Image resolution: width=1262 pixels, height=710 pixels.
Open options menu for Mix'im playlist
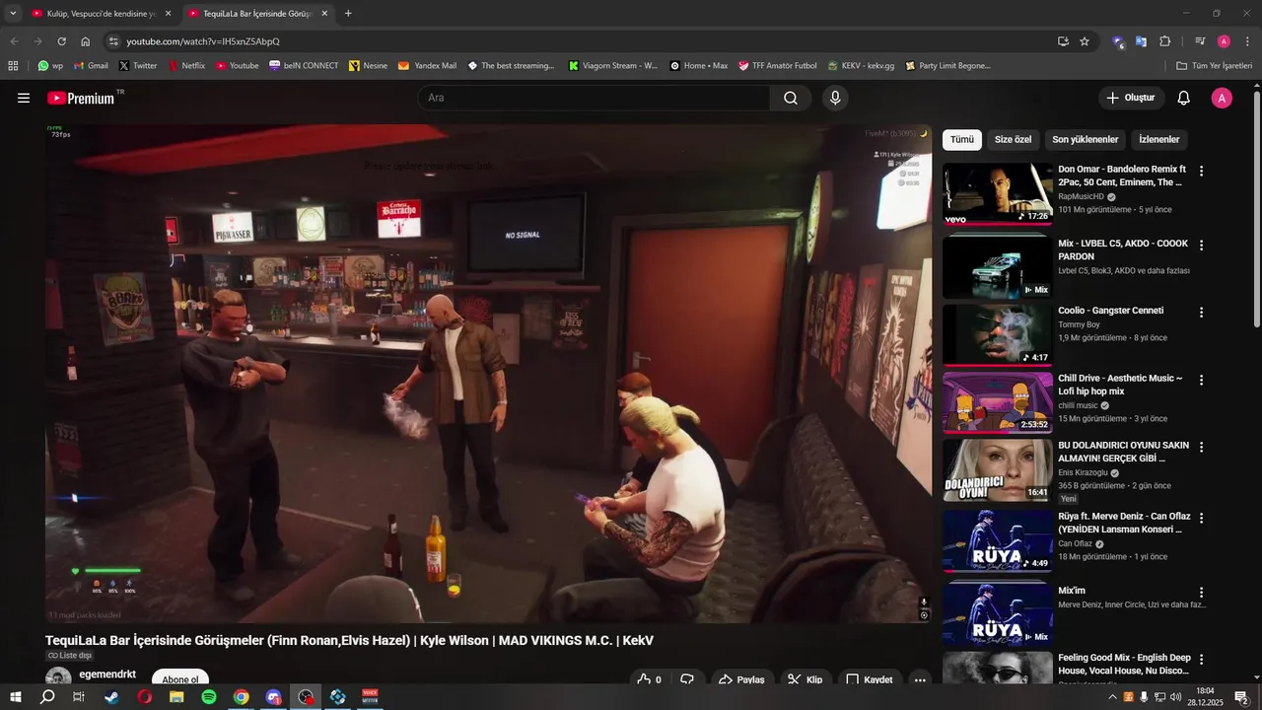[1201, 593]
